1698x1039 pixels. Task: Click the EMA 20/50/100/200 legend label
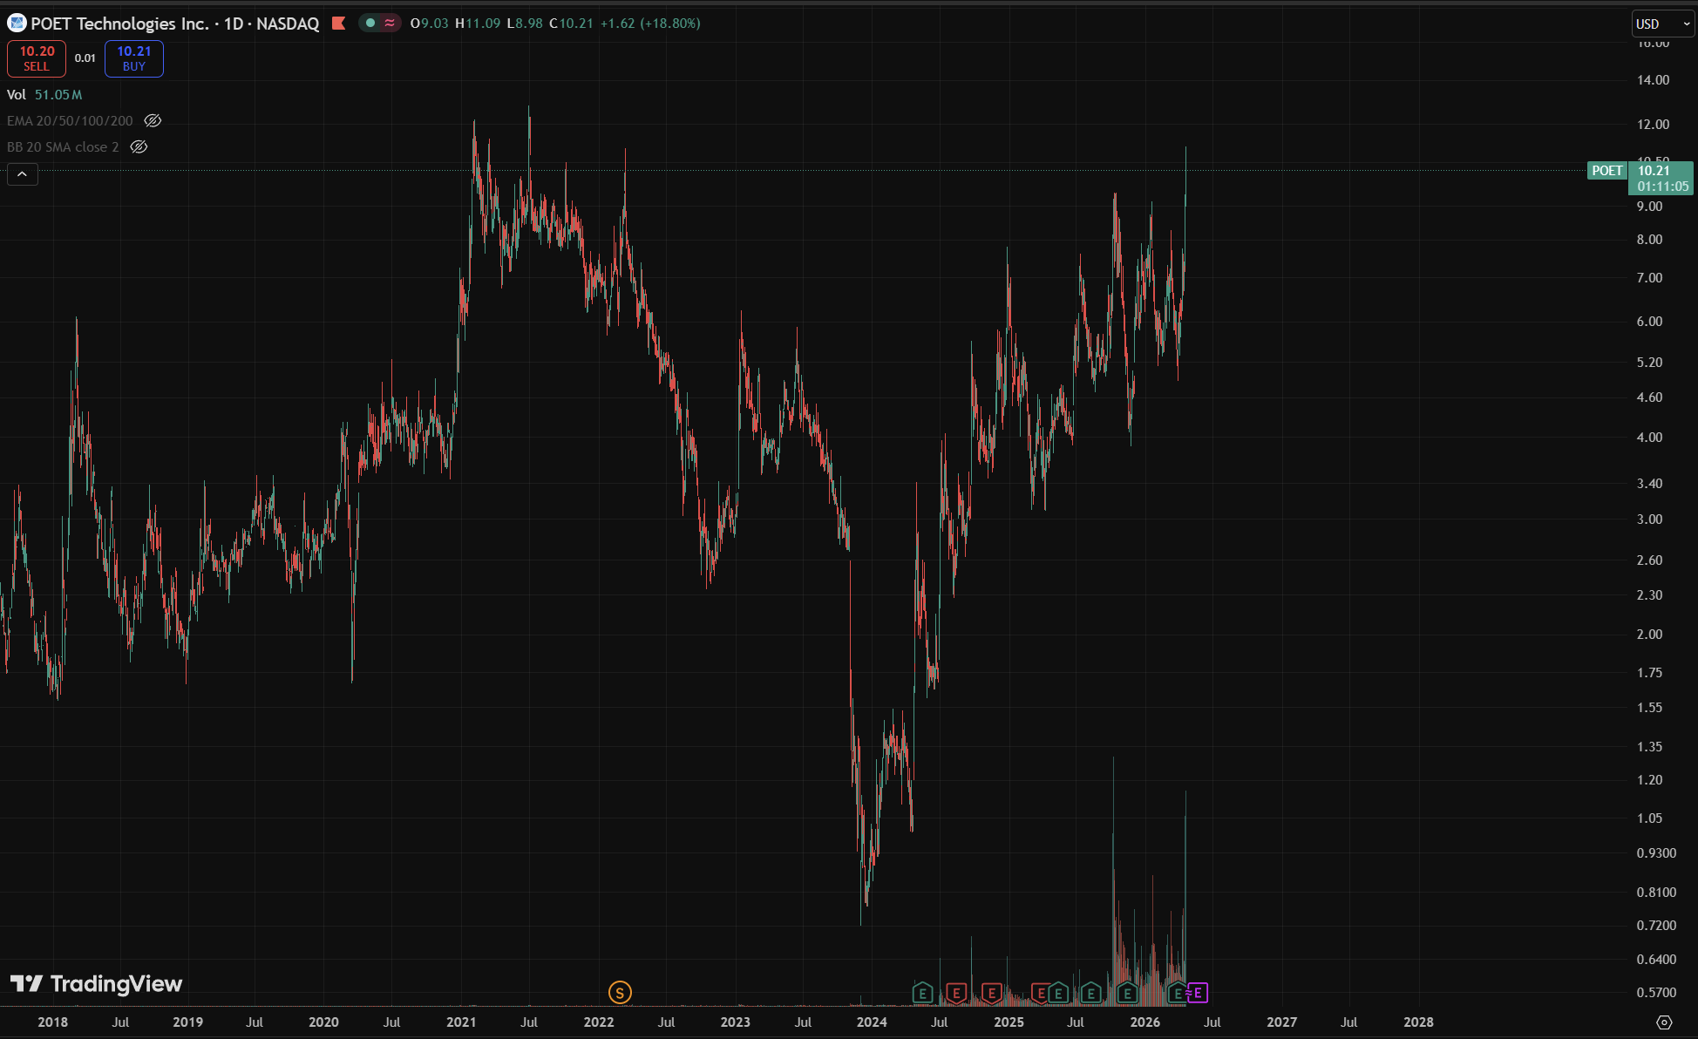70,121
